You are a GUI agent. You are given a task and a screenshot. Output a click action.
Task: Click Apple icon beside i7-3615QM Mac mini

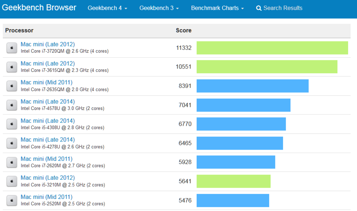point(12,67)
